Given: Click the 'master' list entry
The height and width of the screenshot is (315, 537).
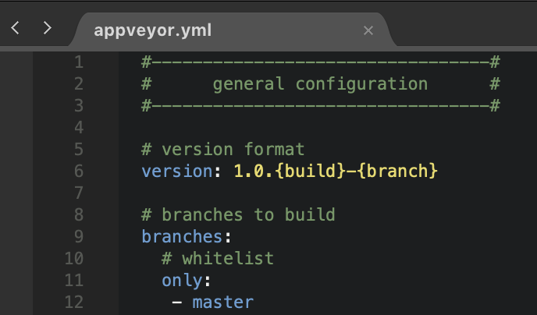Looking at the screenshot, I should (x=223, y=303).
